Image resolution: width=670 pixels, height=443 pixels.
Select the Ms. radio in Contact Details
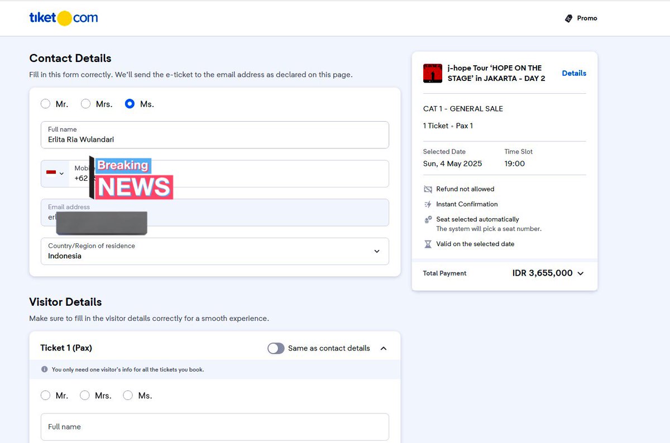(x=130, y=104)
